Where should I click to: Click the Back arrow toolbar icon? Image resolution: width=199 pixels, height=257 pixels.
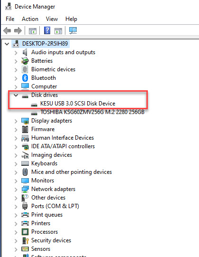point(7,31)
